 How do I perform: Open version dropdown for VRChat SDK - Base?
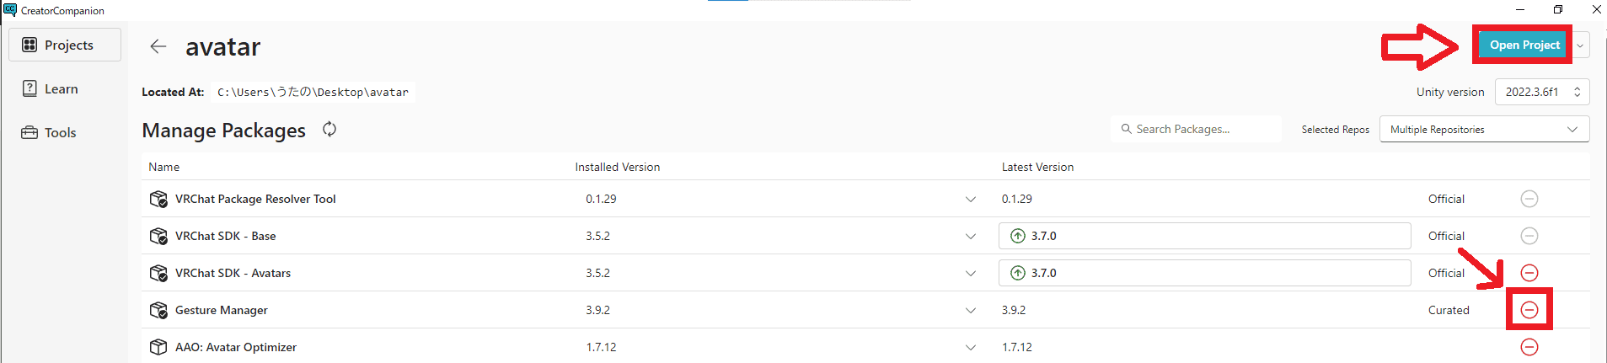(x=971, y=237)
